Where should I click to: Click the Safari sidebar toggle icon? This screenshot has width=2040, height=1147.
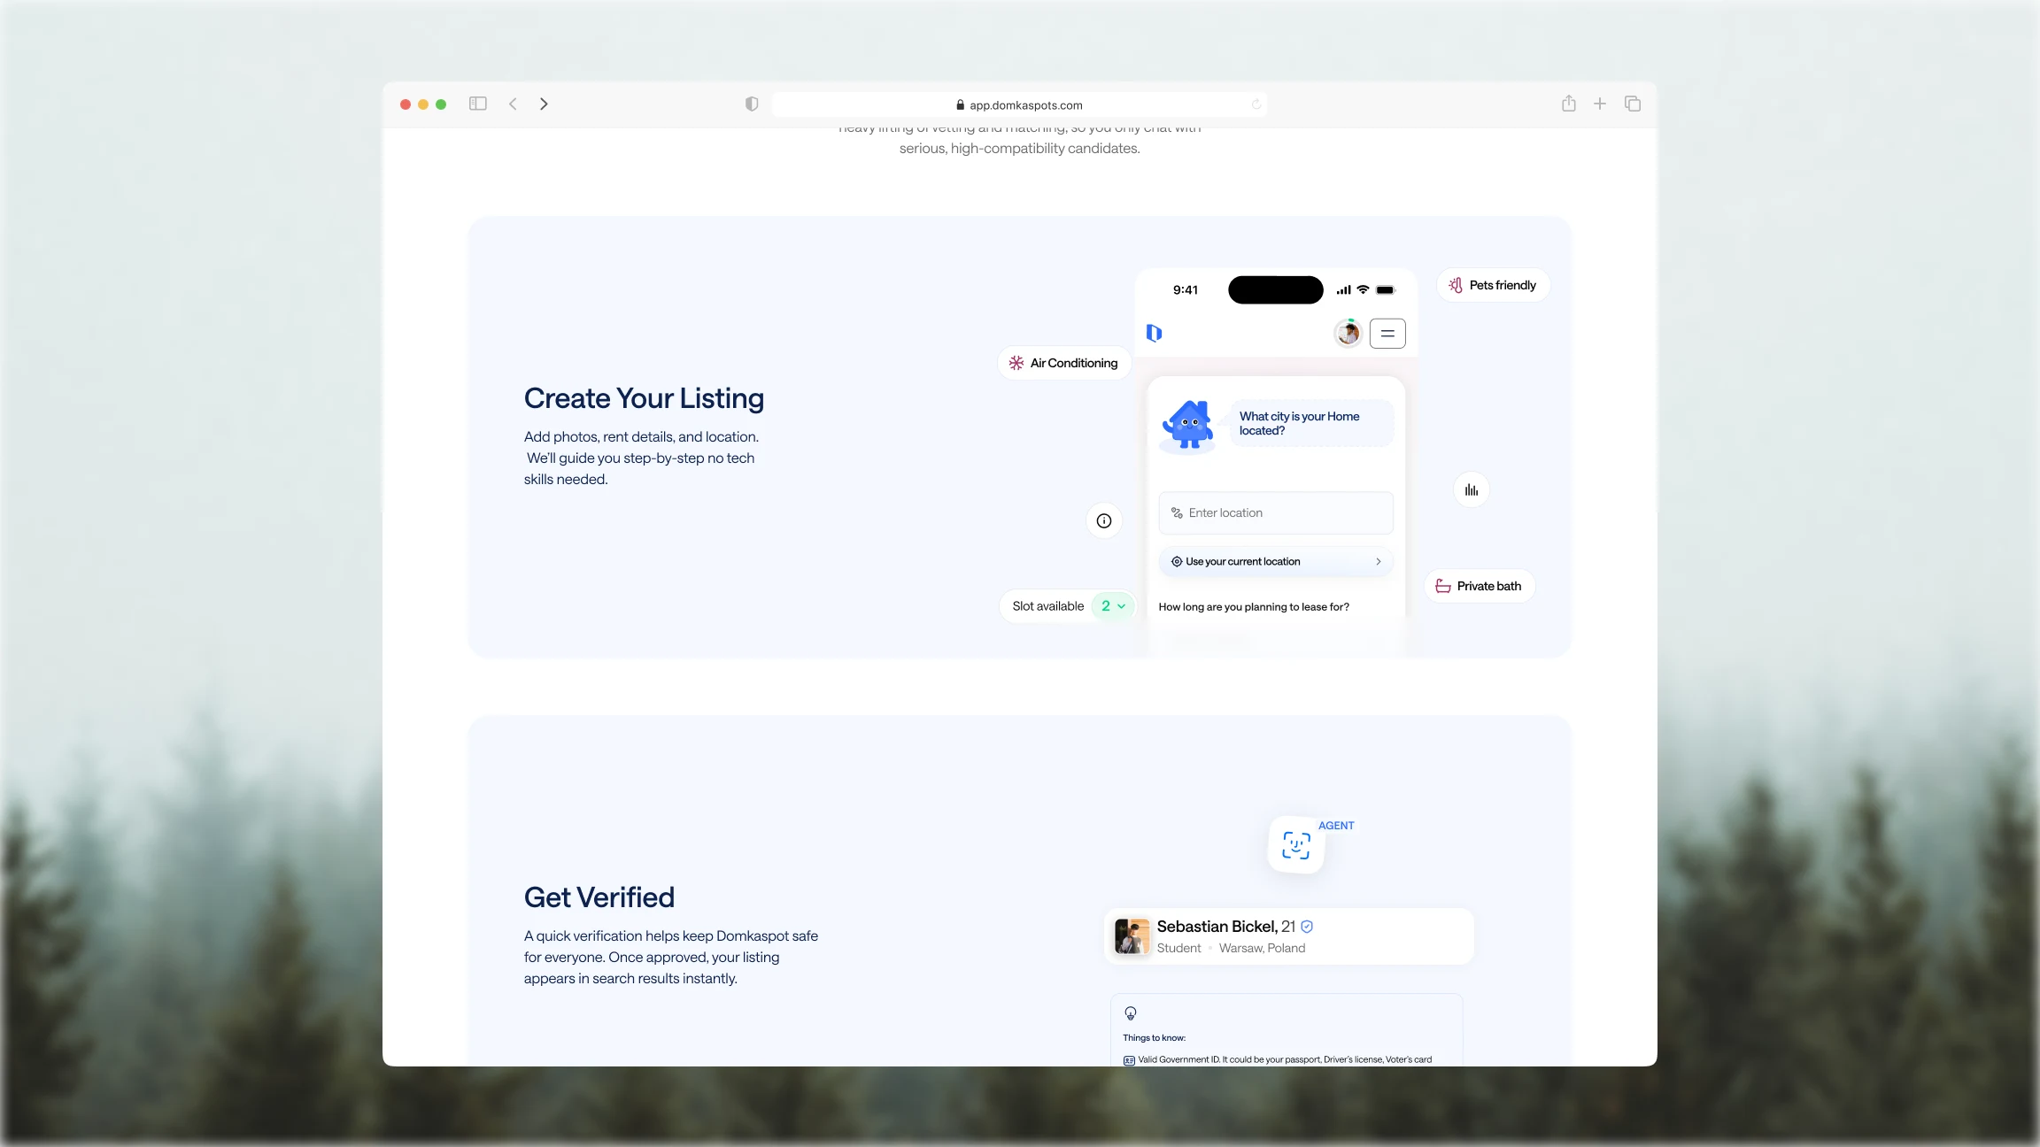478,104
